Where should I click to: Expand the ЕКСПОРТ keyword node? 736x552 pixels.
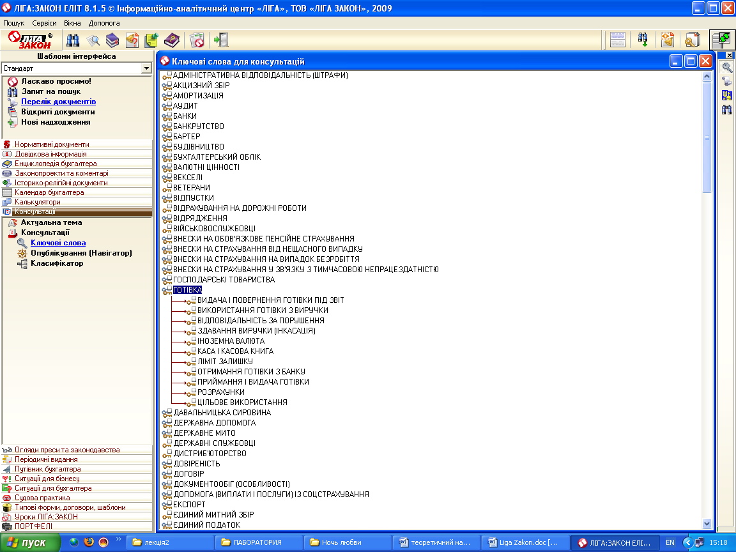point(167,505)
